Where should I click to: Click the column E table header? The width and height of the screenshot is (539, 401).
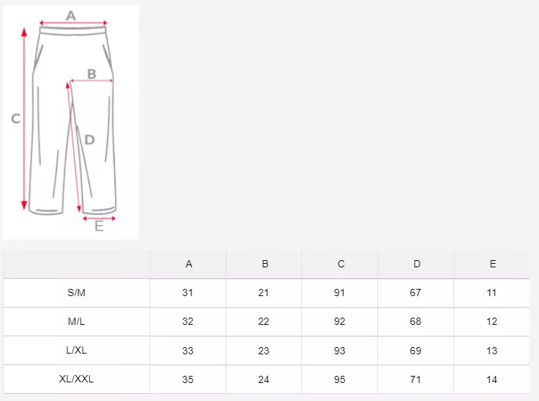pyautogui.click(x=492, y=264)
